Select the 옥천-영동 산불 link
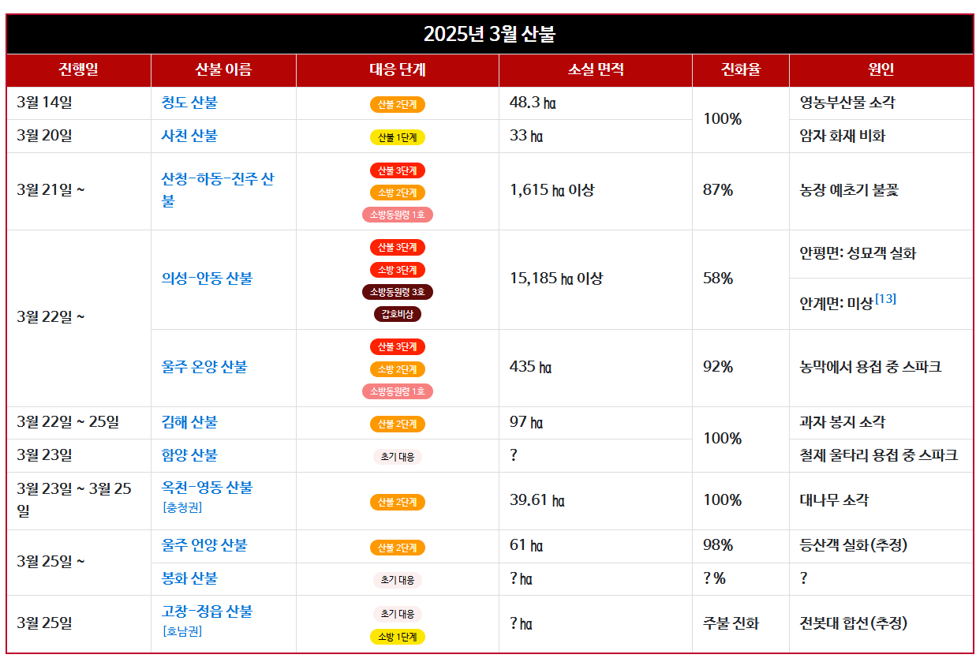This screenshot has width=976, height=662. (x=207, y=488)
